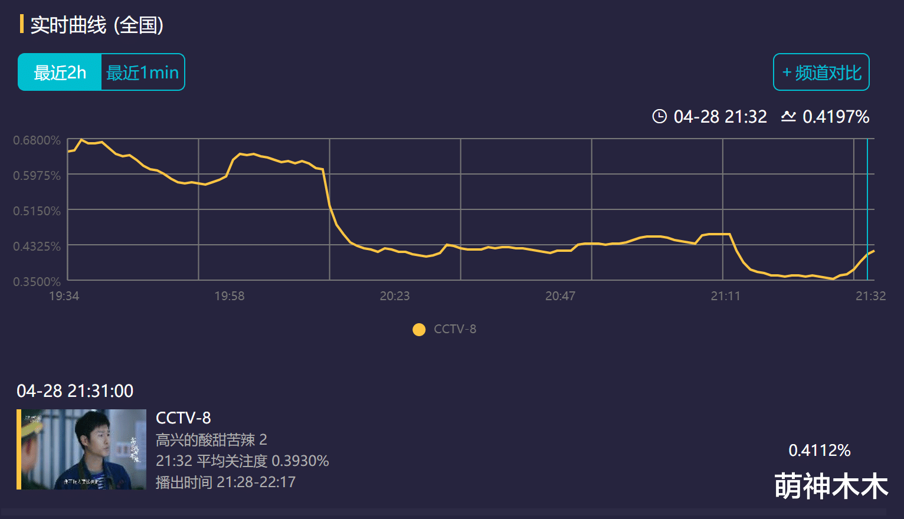Open the 频道对比 channel comparison panel
This screenshot has height=519, width=904.
pyautogui.click(x=821, y=72)
